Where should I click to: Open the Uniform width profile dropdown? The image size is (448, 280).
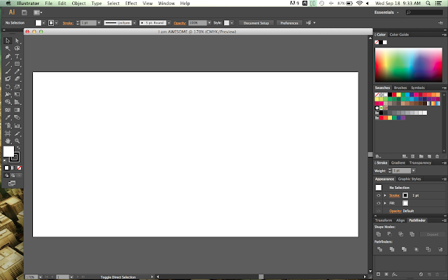point(134,23)
